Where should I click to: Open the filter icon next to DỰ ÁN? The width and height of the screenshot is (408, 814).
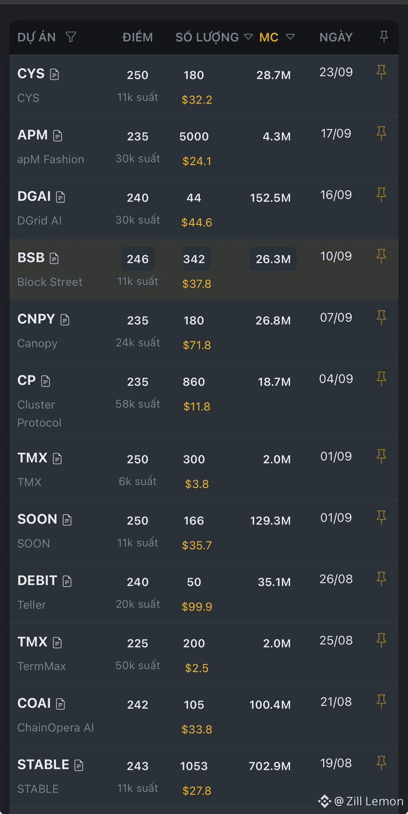(71, 37)
